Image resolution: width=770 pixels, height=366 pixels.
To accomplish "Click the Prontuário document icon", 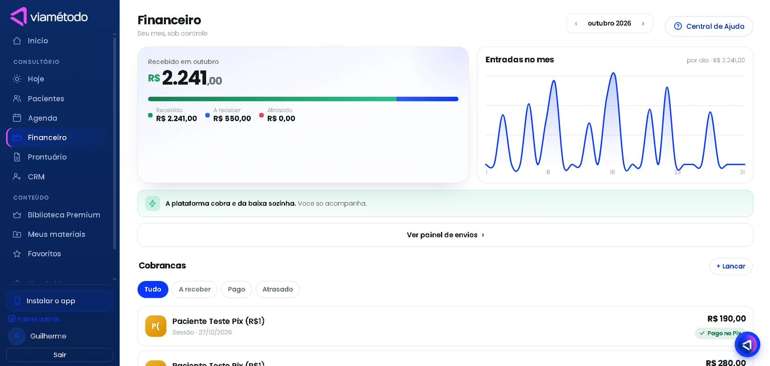I will point(17,157).
